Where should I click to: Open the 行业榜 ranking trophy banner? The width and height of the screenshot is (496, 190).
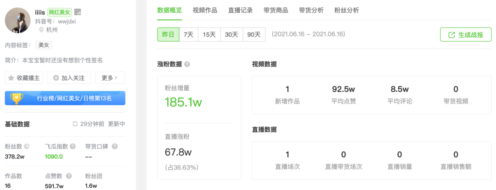point(65,98)
